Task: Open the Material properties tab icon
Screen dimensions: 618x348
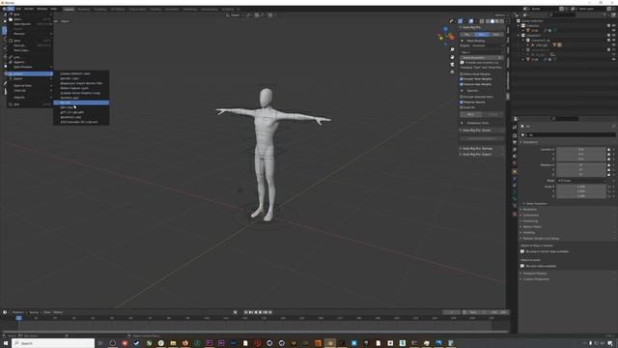Action: pyautogui.click(x=515, y=215)
